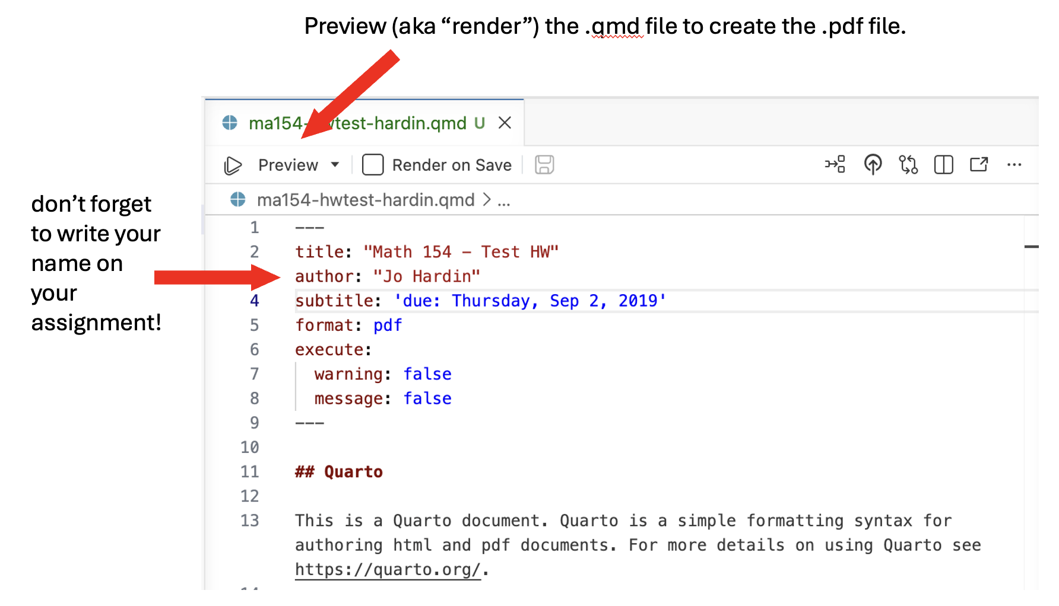
Task: Click the minimap scrollbar marker
Action: tap(1031, 246)
